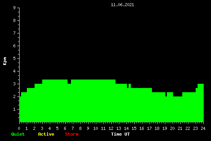
Task: Click the black gap in bars after hour 14
Action: click(128, 86)
